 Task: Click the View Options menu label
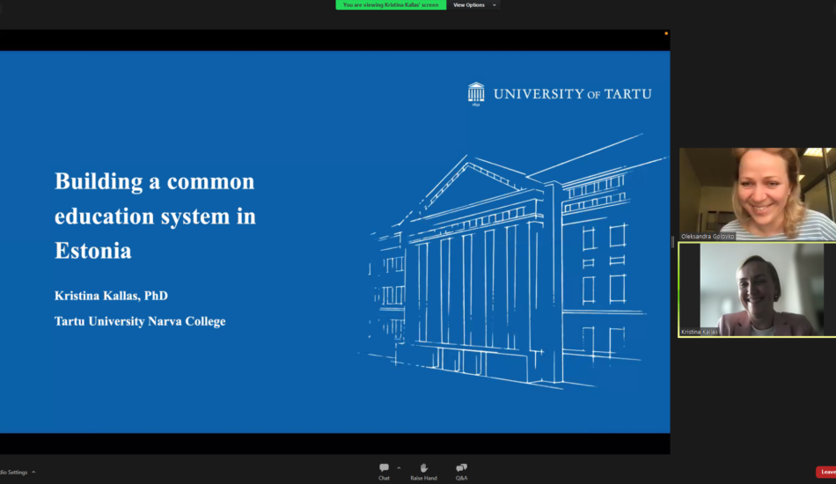(469, 5)
